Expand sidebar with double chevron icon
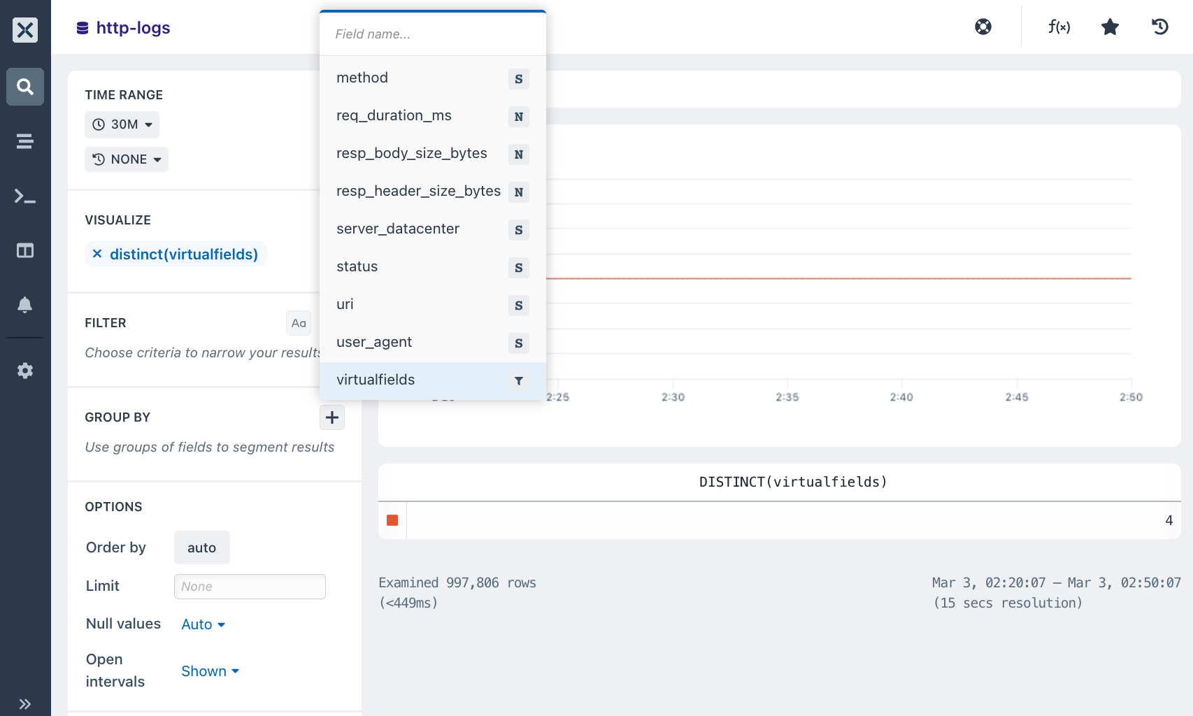Viewport: 1193px width, 716px height. pyautogui.click(x=25, y=704)
